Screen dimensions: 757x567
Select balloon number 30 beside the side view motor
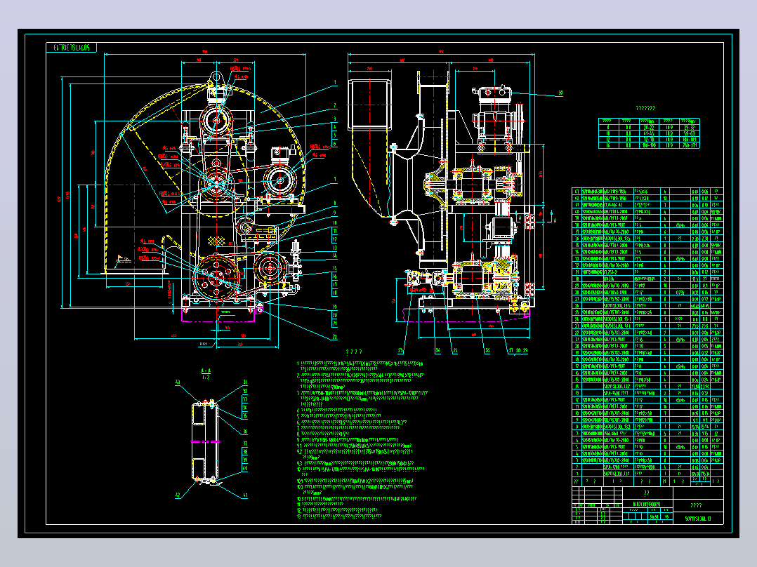click(560, 93)
